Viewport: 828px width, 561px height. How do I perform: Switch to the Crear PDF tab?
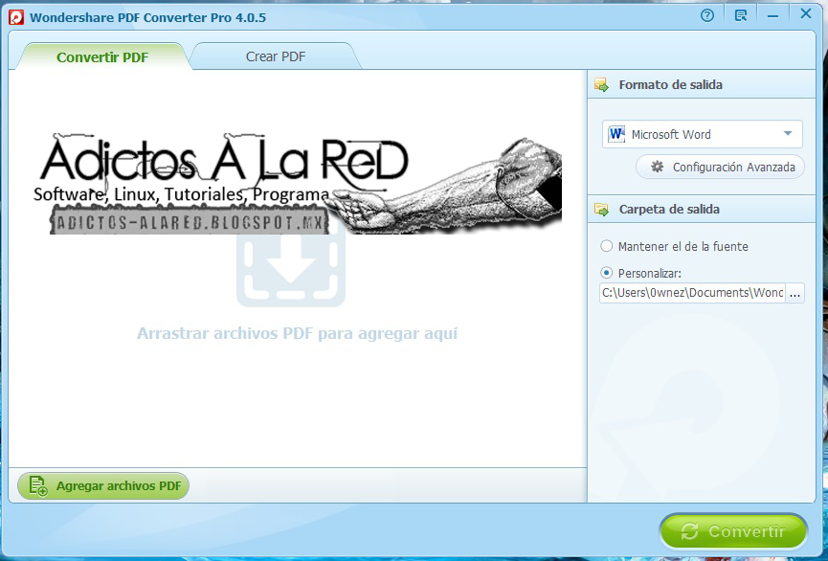[x=274, y=56]
